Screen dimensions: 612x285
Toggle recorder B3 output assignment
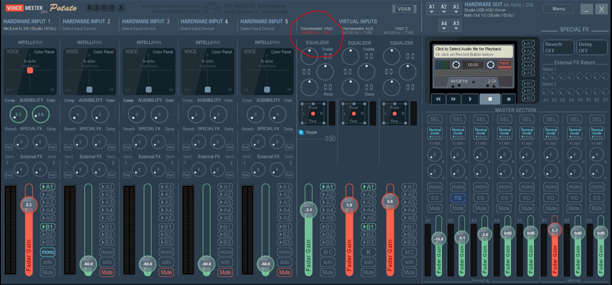(x=528, y=98)
